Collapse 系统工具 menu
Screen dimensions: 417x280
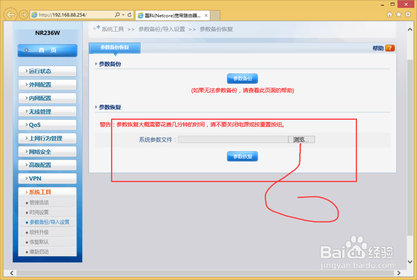coord(48,192)
